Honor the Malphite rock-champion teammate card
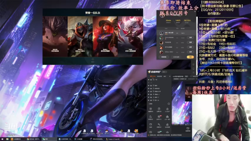The image size is (251, 141). coord(55,36)
